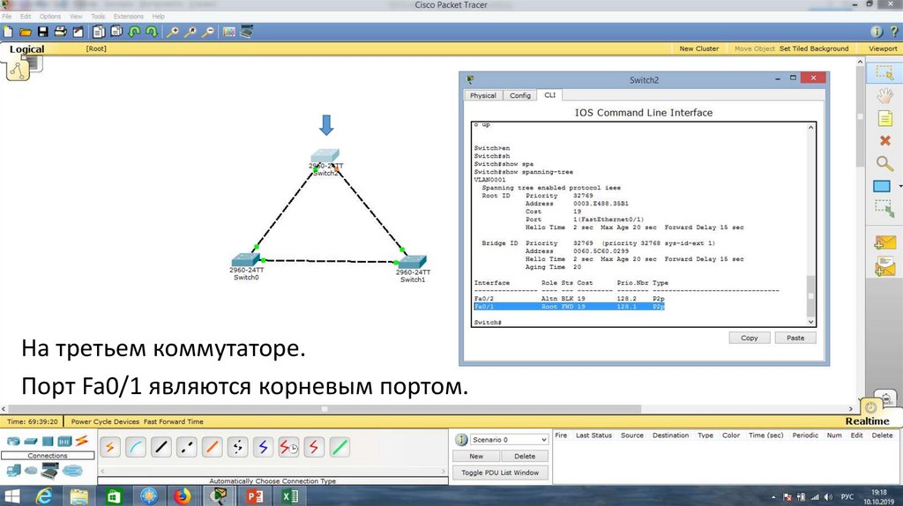Switch to the Physical tab in Switch2
The width and height of the screenshot is (903, 506).
[x=482, y=95]
